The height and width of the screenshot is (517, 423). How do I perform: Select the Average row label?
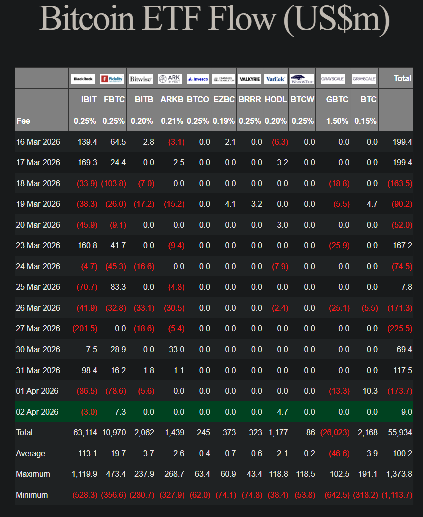[x=30, y=453]
